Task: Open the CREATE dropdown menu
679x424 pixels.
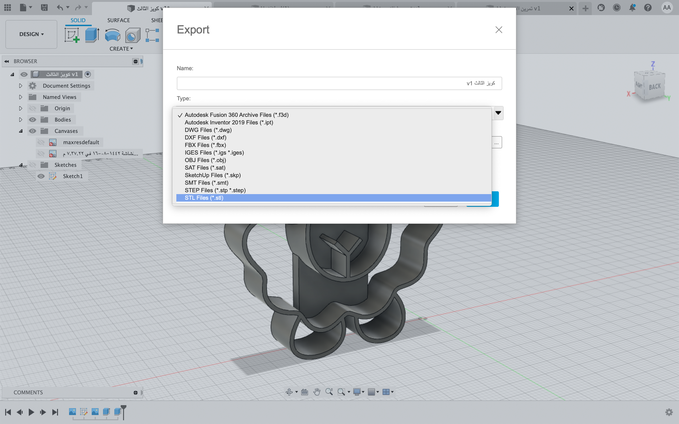Action: pos(121,49)
